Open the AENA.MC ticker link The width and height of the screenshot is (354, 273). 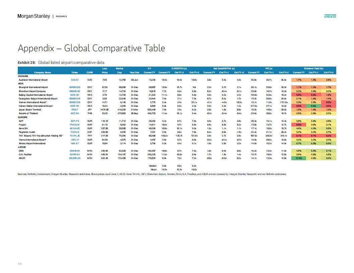[x=75, y=128]
